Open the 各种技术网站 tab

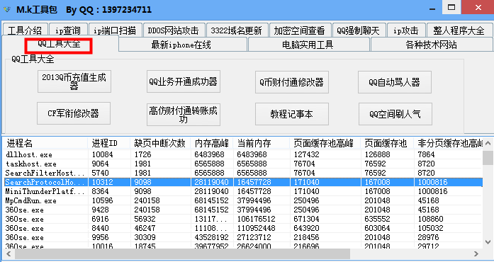click(x=432, y=45)
